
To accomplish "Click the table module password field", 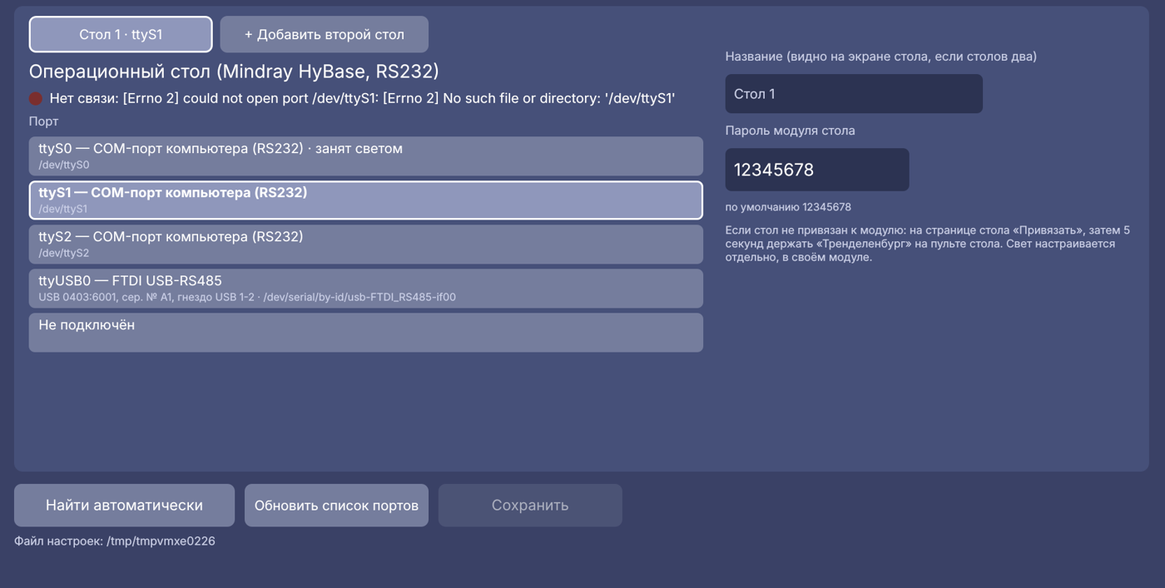I will point(817,170).
